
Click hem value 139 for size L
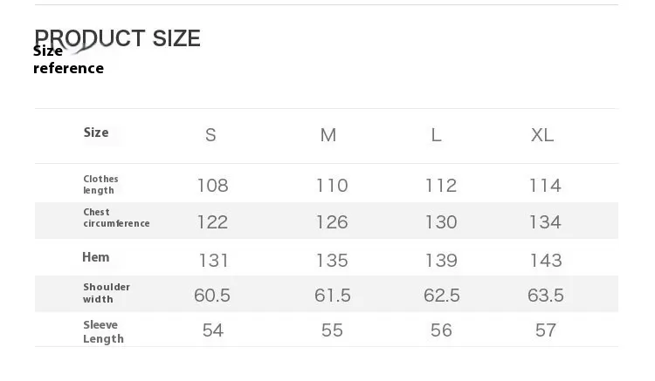[x=441, y=261]
